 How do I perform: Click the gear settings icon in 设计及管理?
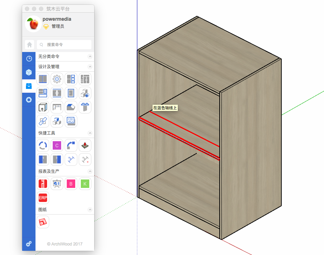click(57, 79)
